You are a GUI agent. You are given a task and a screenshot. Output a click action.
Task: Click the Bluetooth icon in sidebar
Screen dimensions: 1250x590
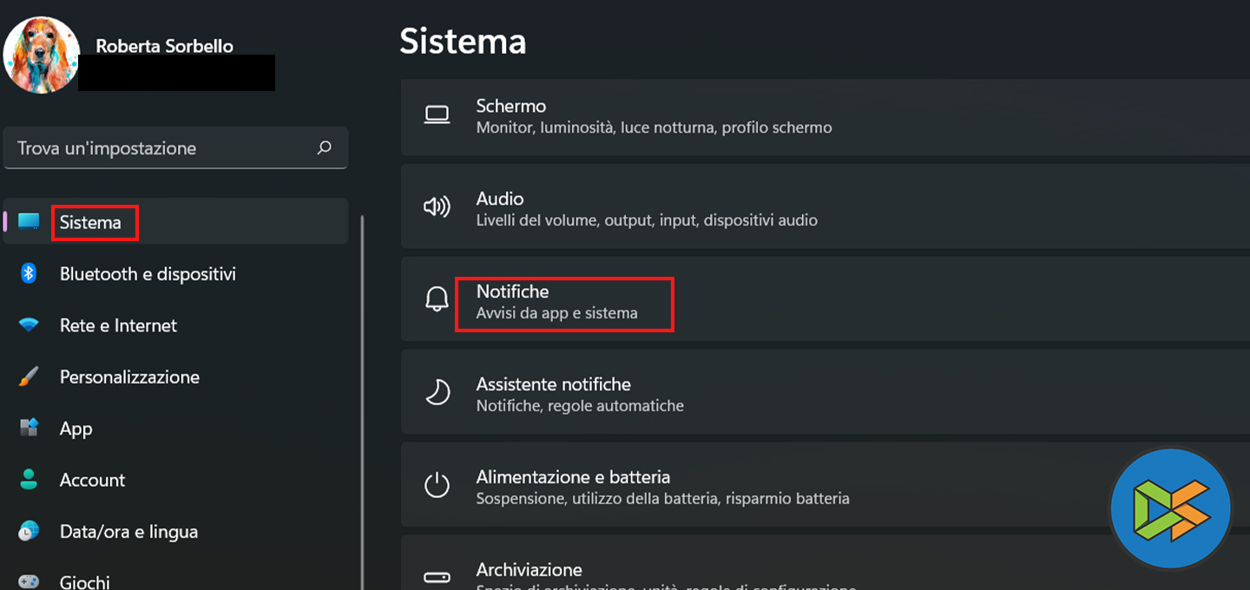click(29, 274)
